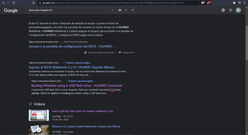Click the browser address bar URL
The image size is (248, 135).
tap(113, 3)
